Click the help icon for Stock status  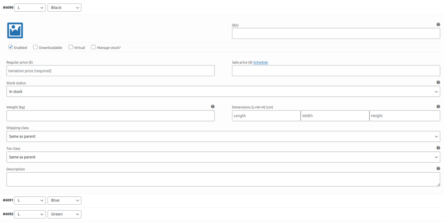pos(438,83)
